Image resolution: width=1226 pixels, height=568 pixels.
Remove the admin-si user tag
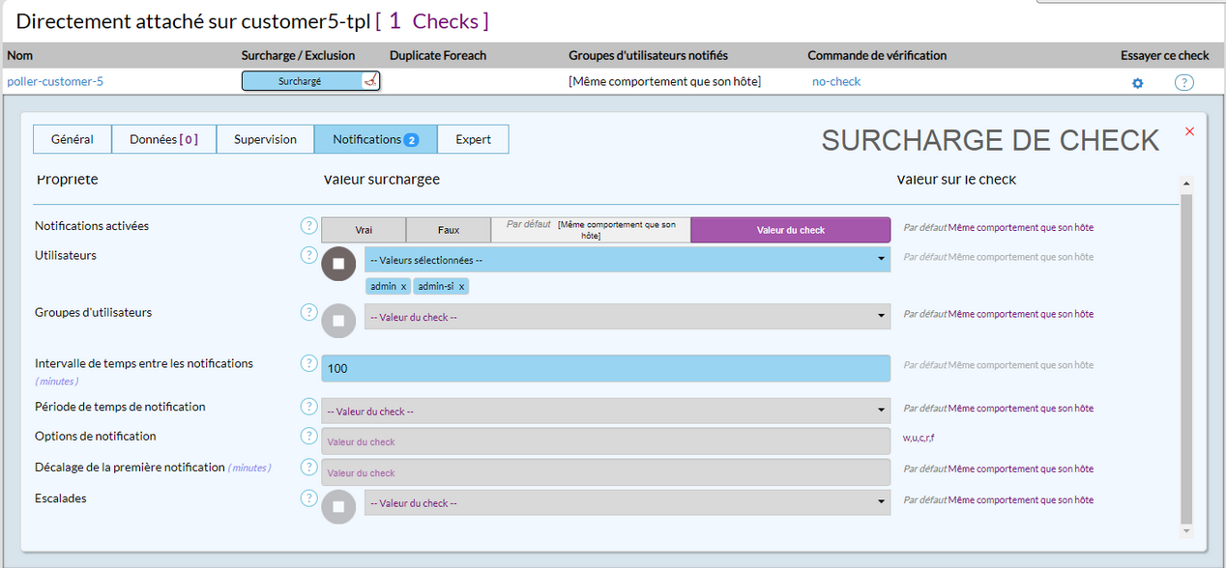click(461, 287)
